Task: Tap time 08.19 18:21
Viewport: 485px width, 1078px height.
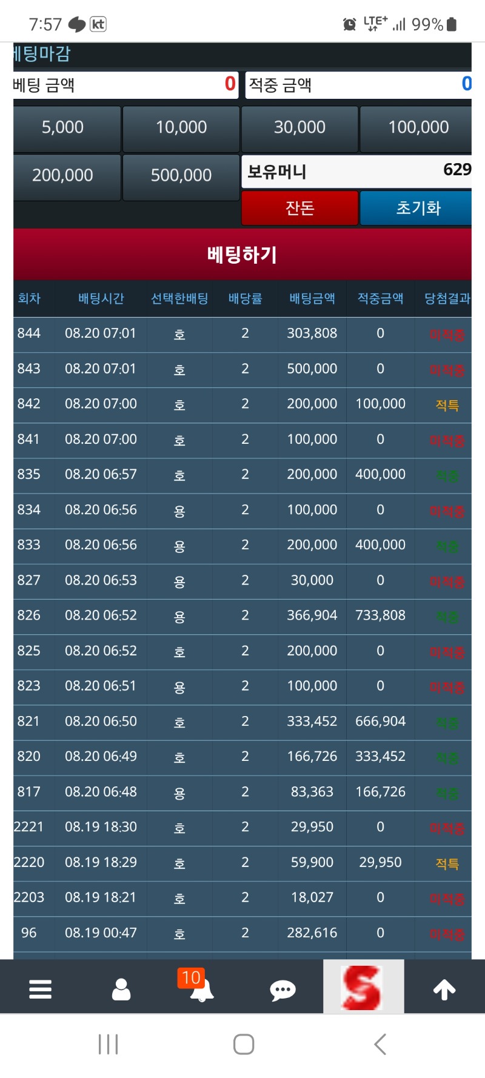Action: pyautogui.click(x=101, y=897)
